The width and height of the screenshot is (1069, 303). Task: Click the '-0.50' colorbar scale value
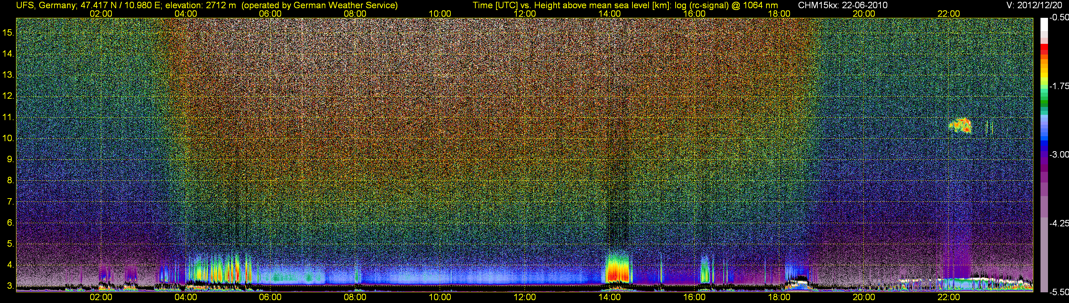[1059, 18]
